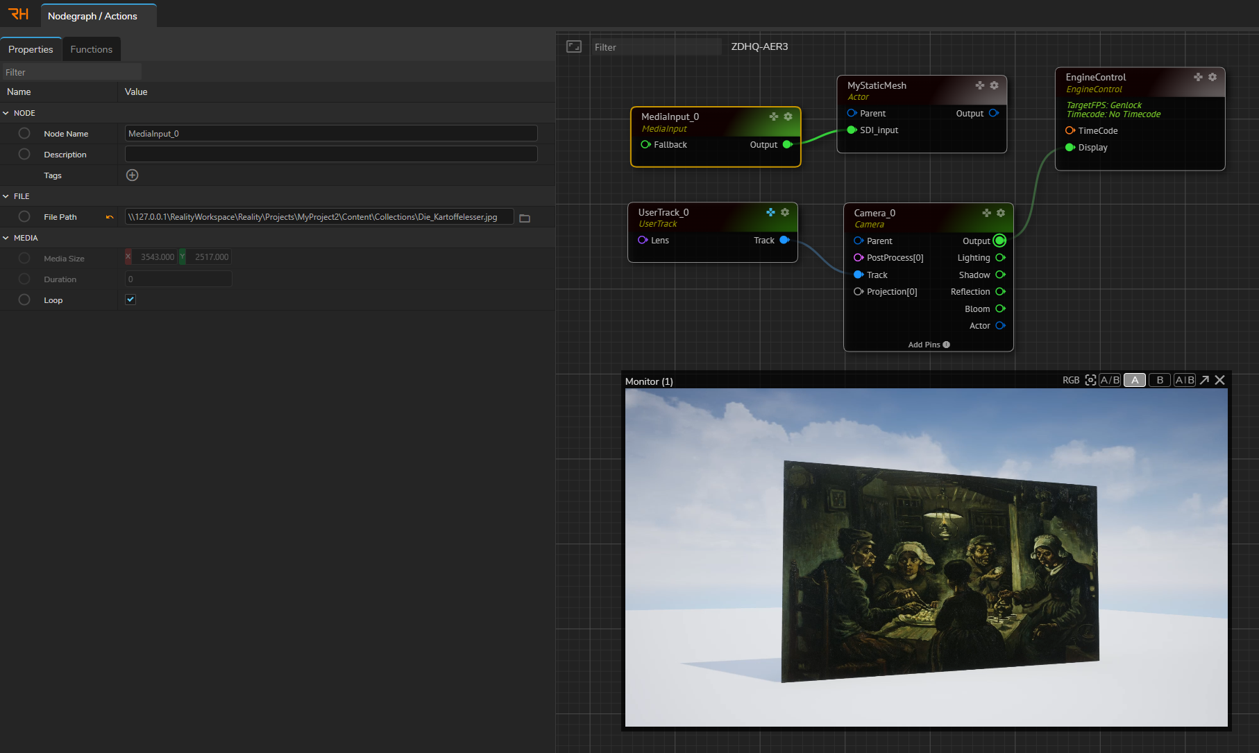Click the fit-to-view icon beside nodegraph Filter
The width and height of the screenshot is (1259, 753).
tap(574, 46)
